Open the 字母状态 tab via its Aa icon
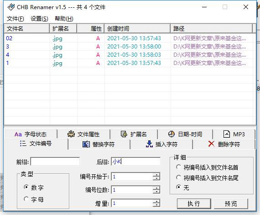260x215 pixels. (18, 134)
